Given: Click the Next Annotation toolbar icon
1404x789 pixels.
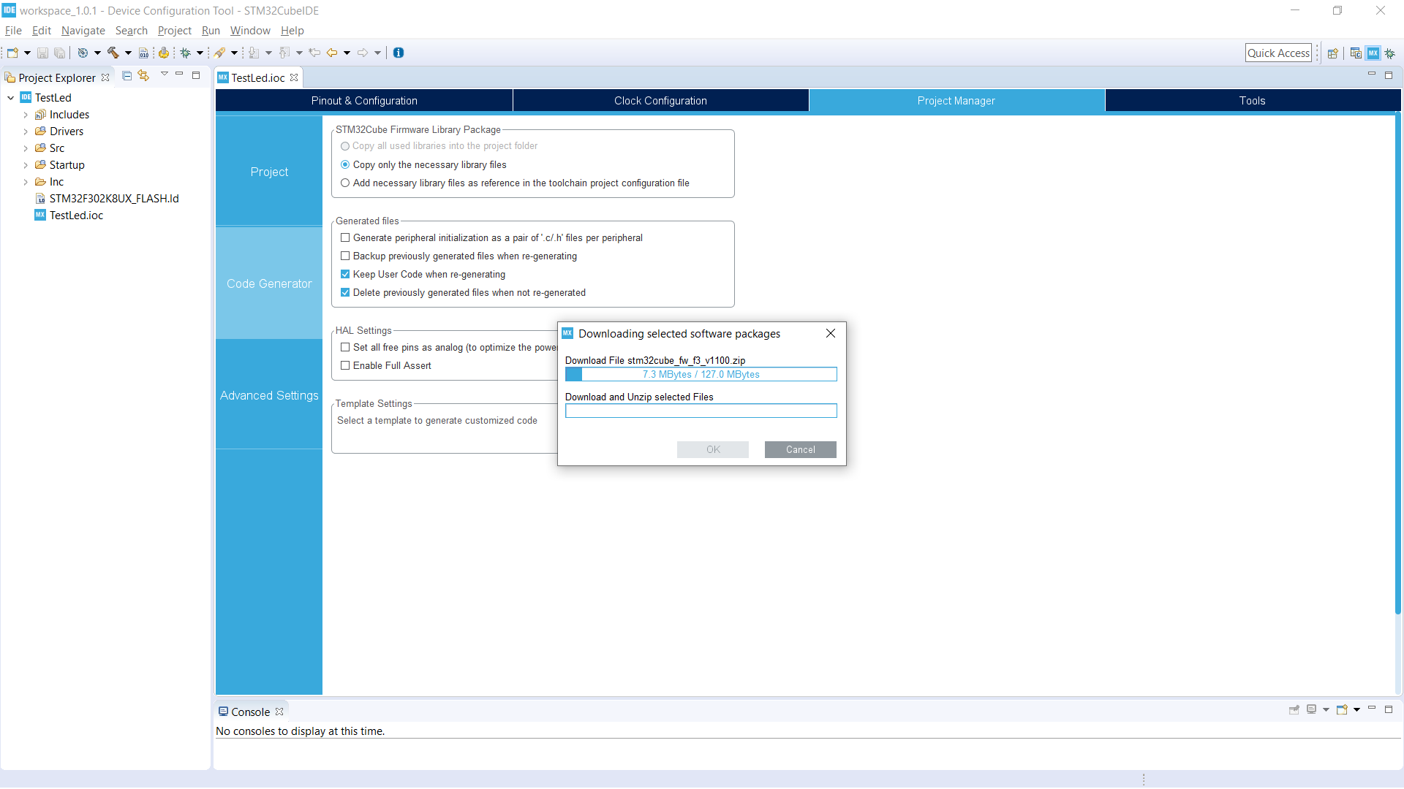Looking at the screenshot, I should pos(254,53).
